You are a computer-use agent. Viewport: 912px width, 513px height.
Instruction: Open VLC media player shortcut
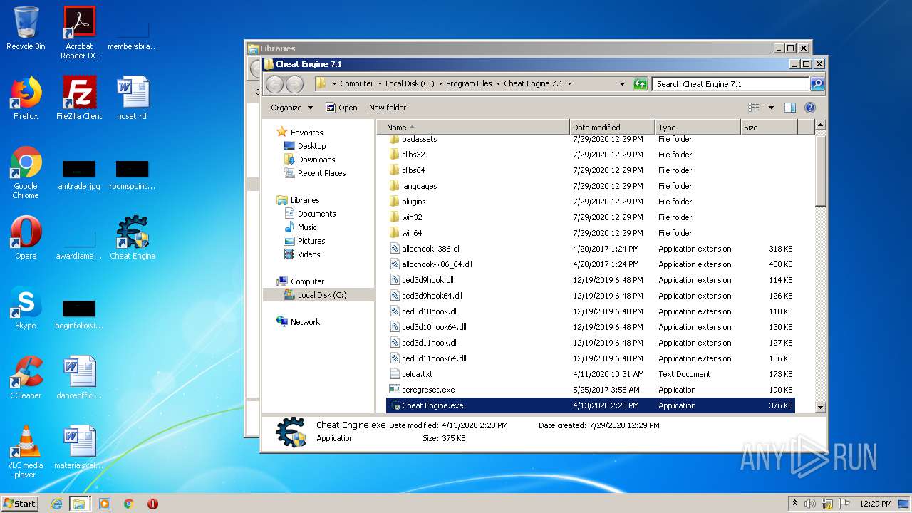pyautogui.click(x=26, y=452)
